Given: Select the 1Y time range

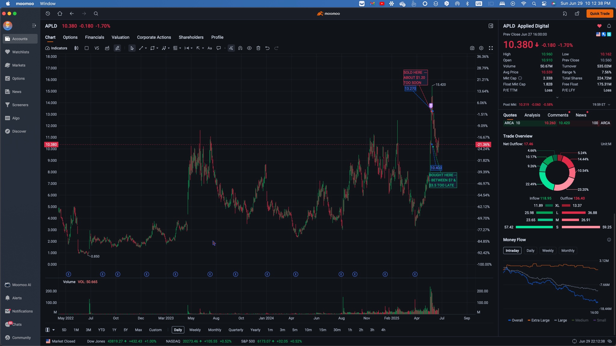Looking at the screenshot, I should pos(114,330).
